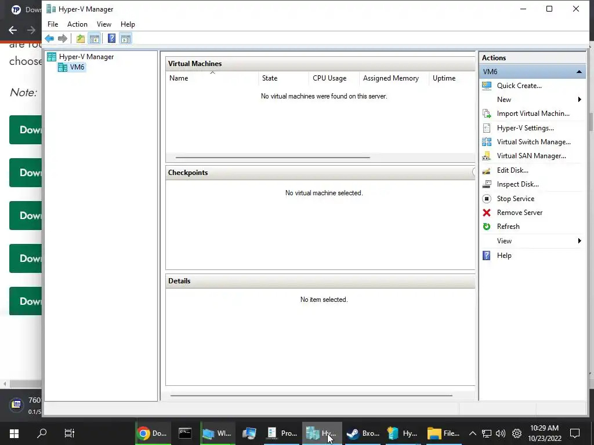
Task: Click browser back arrow behind Hyper-V window
Action: click(x=13, y=30)
